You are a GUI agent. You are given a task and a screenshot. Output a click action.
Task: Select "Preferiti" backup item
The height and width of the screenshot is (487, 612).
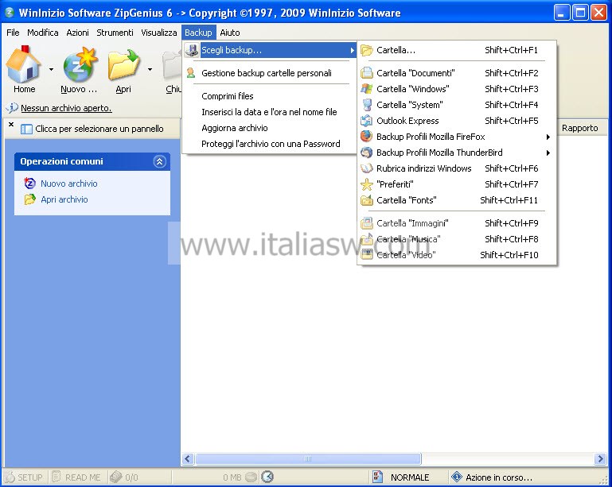click(457, 184)
